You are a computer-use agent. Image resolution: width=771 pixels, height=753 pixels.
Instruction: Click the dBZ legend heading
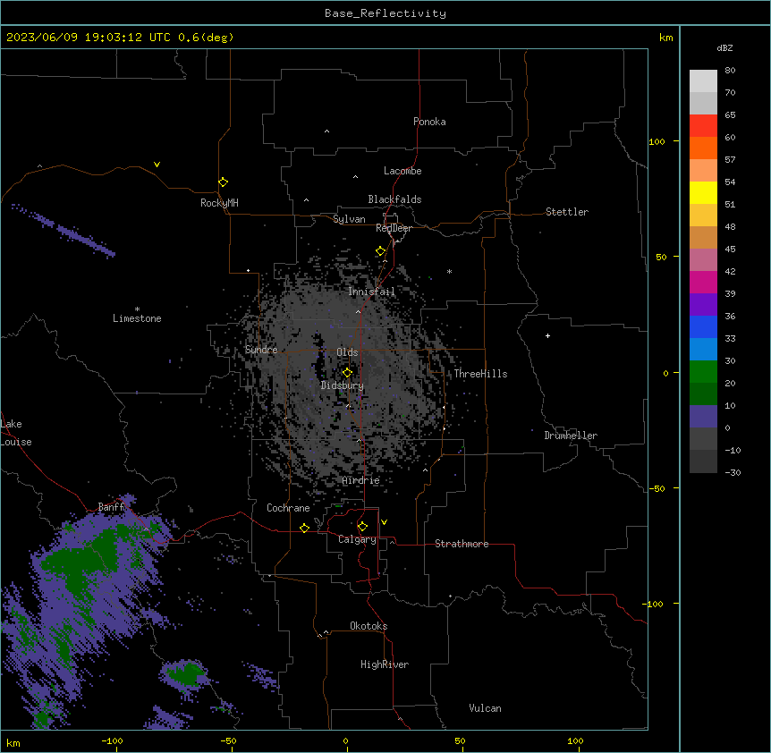(724, 47)
